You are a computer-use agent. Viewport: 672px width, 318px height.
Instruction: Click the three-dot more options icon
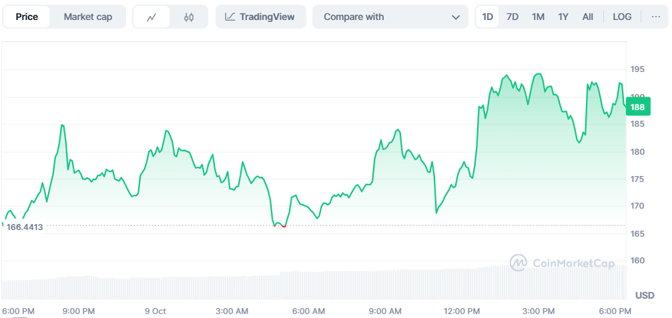655,17
